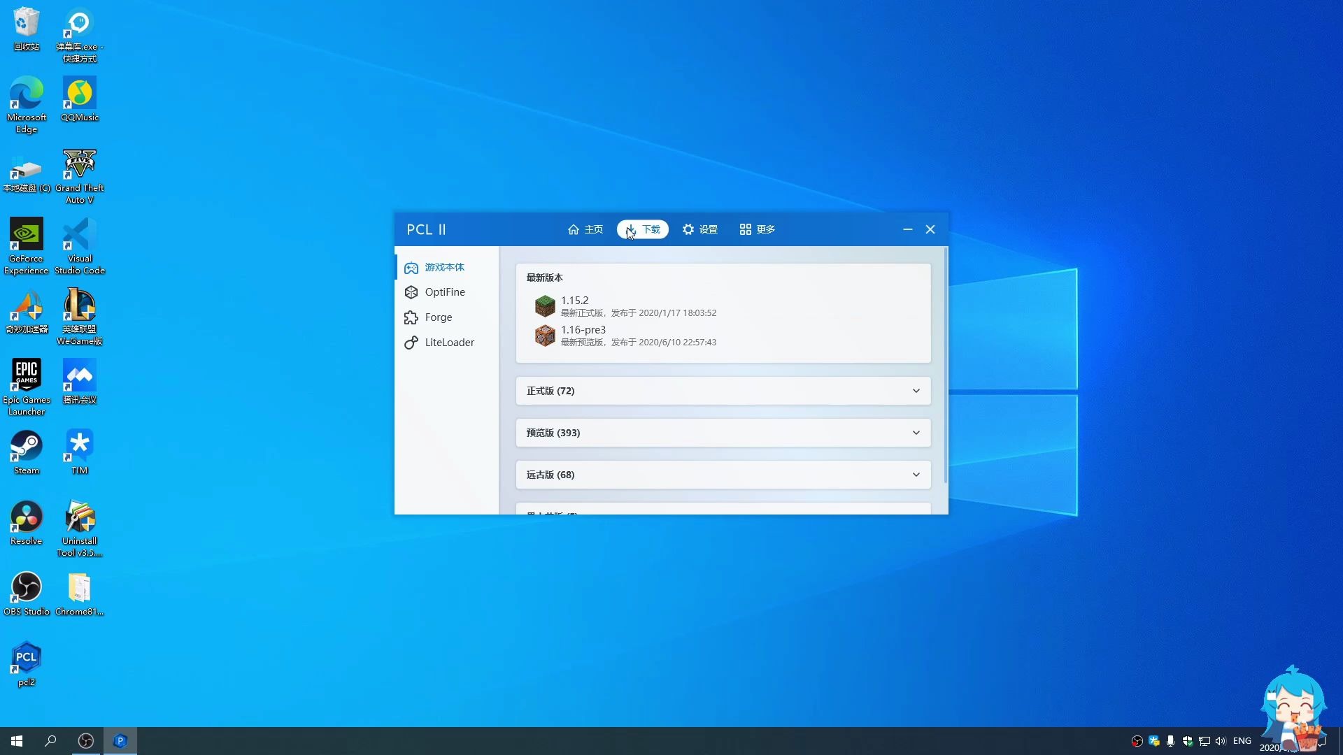1343x755 pixels.
Task: Open the Forge download section
Action: [438, 317]
